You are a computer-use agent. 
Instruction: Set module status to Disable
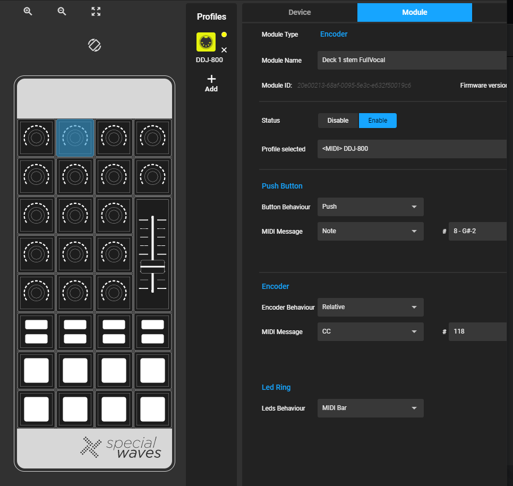[x=338, y=121]
